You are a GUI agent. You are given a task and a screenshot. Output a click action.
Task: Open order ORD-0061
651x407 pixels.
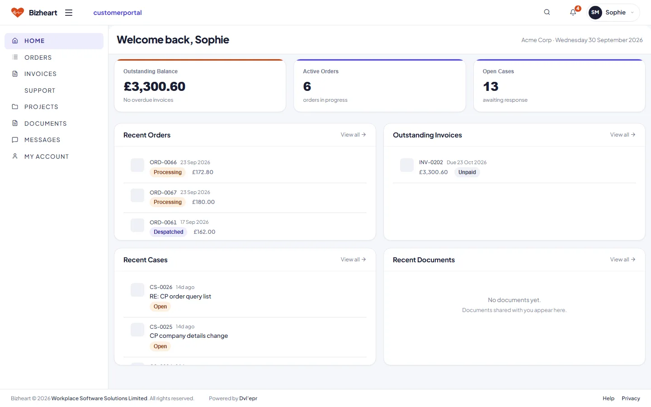click(x=163, y=222)
